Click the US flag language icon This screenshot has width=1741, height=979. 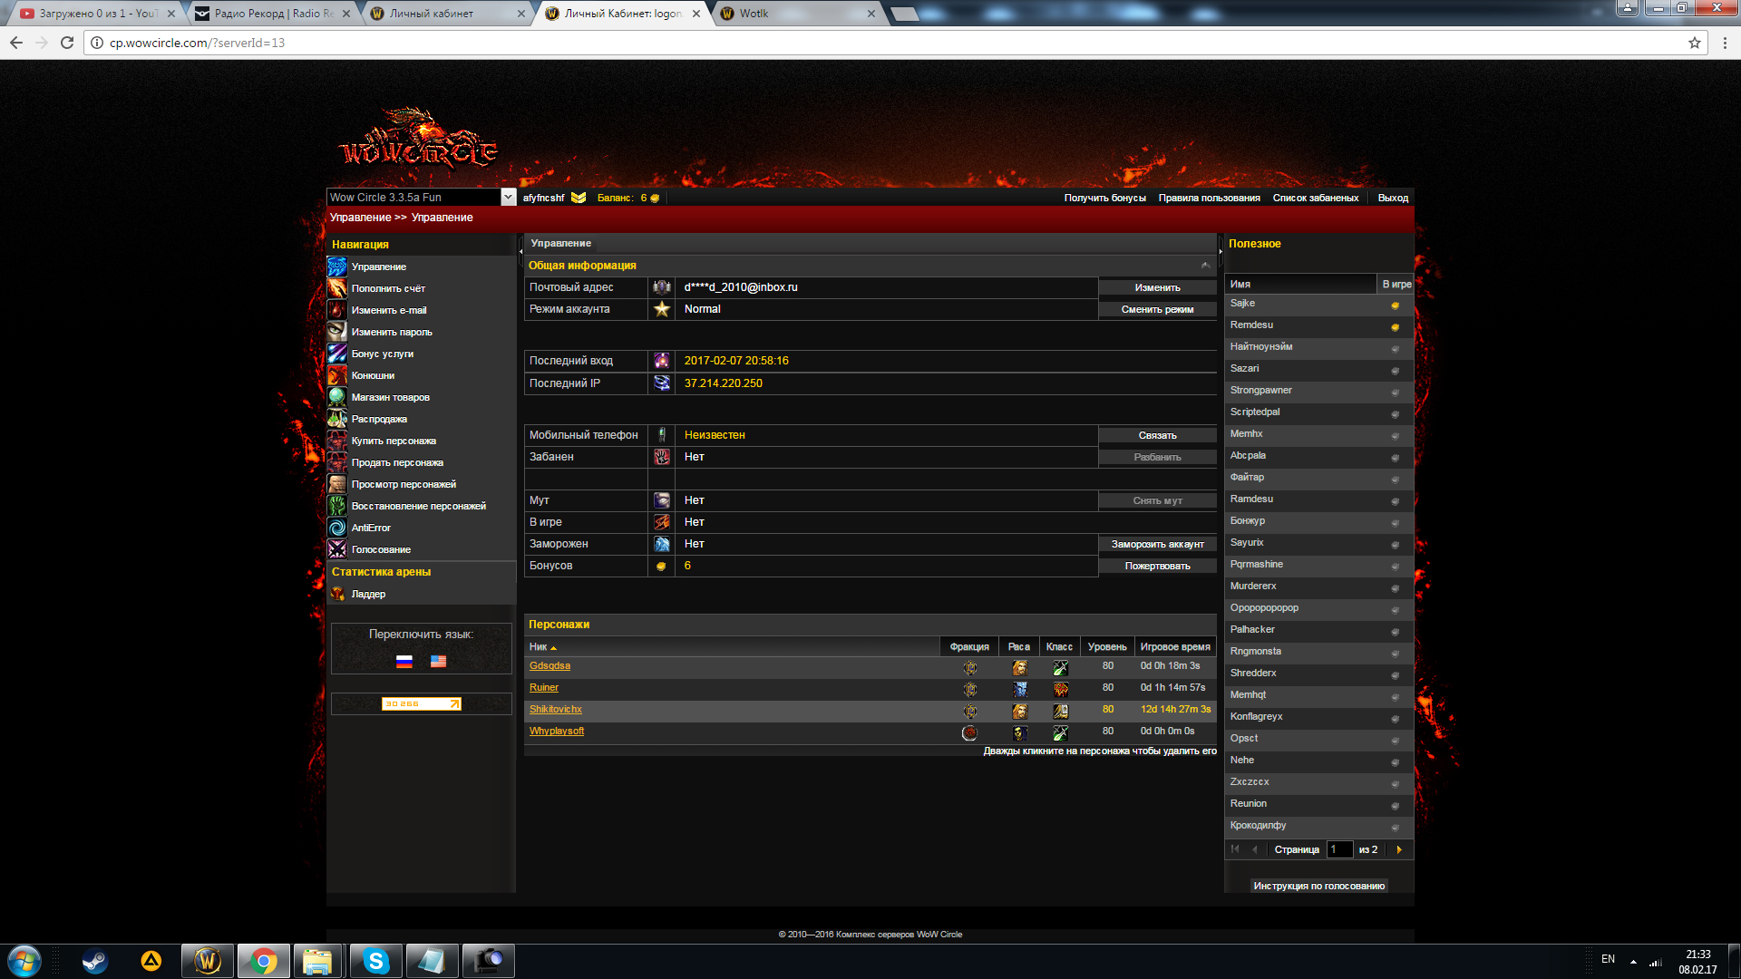tap(438, 662)
